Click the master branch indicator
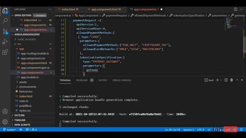 coord(9,130)
